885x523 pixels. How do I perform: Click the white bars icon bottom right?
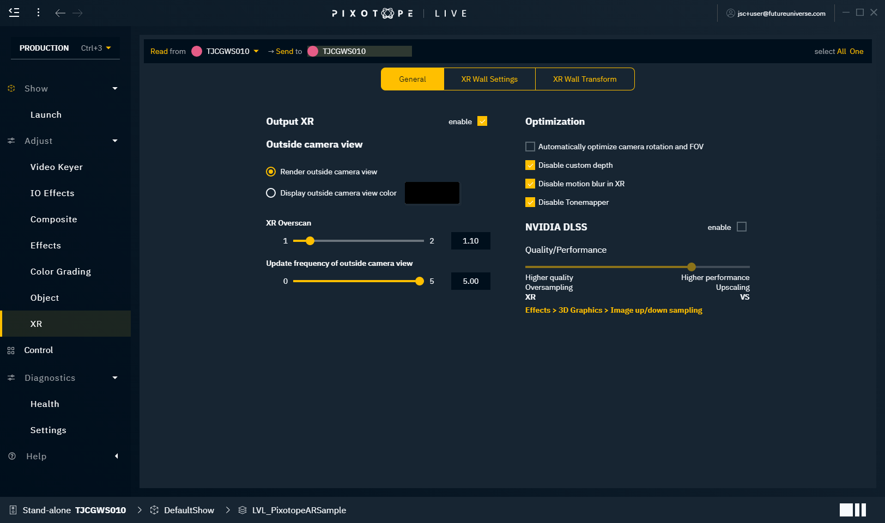click(853, 510)
